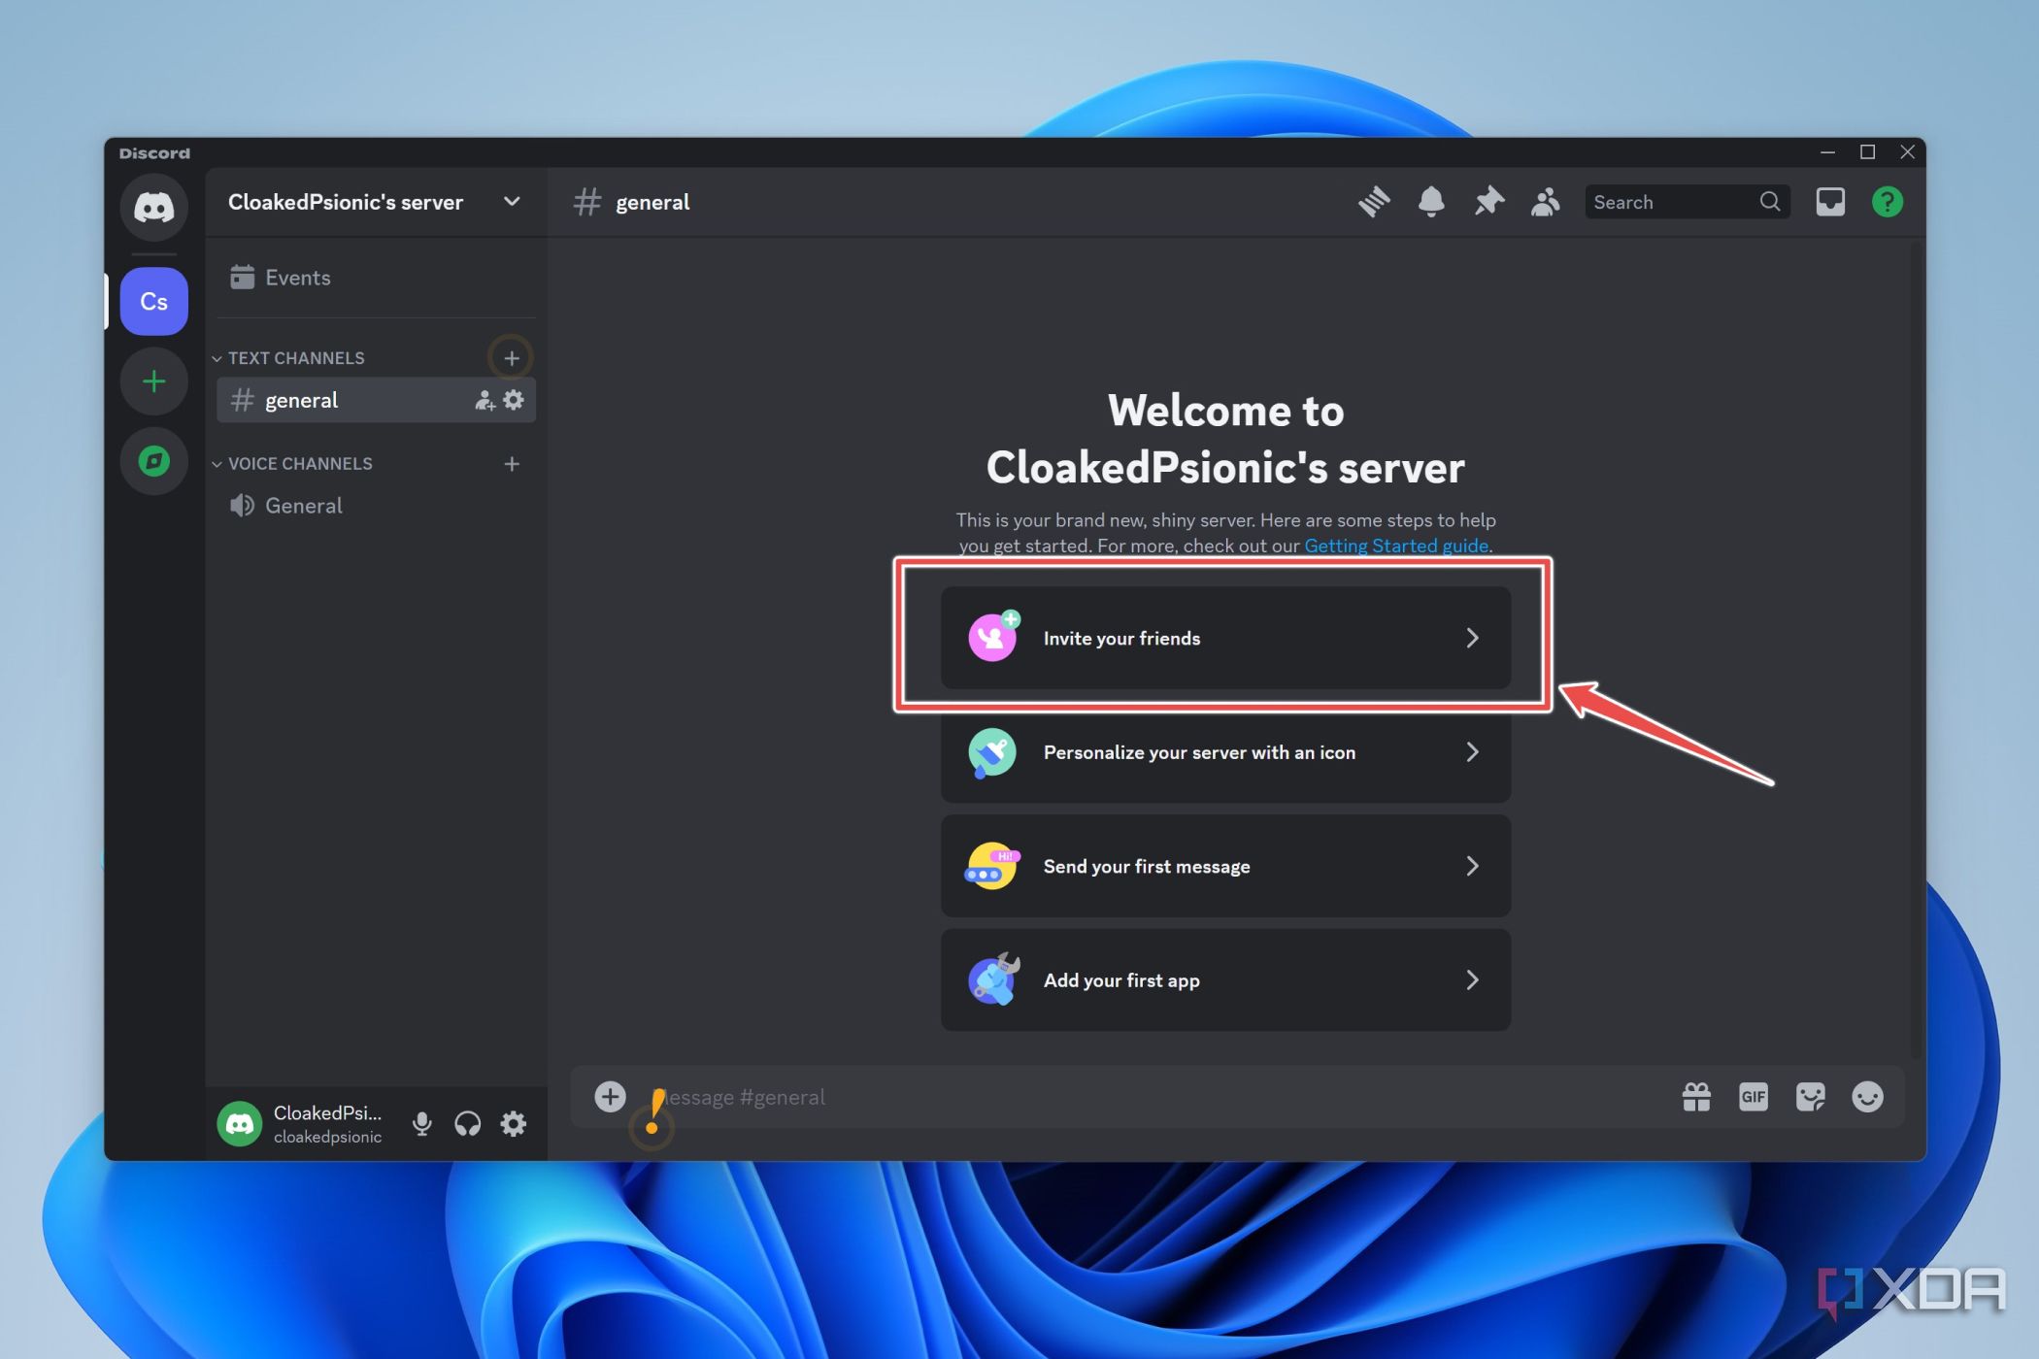Open Discord Home via the Discord logo
The image size is (2039, 1359).
153,207
